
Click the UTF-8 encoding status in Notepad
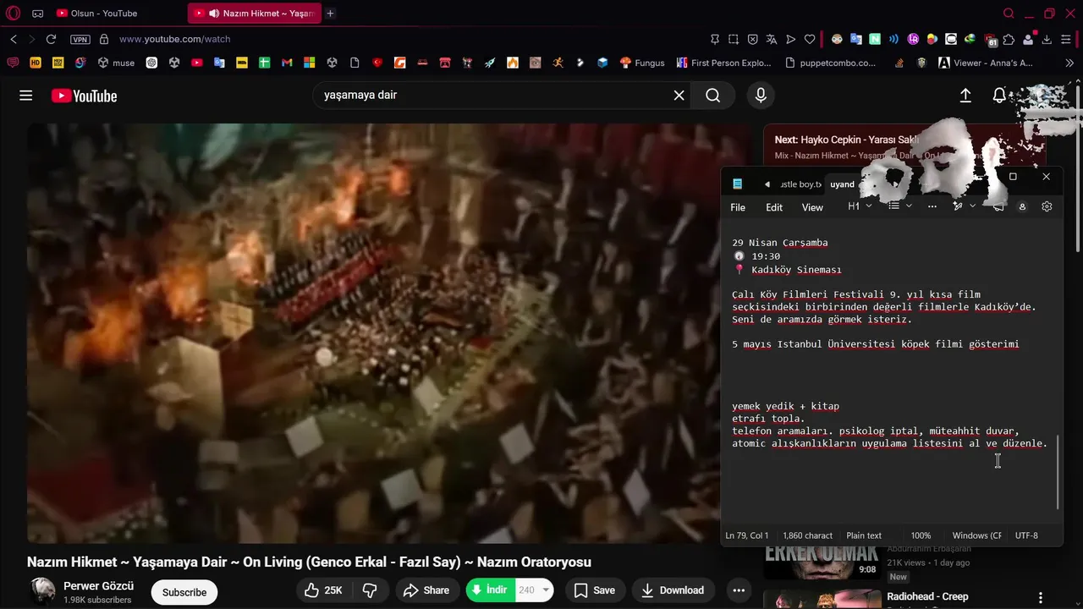tap(1026, 535)
